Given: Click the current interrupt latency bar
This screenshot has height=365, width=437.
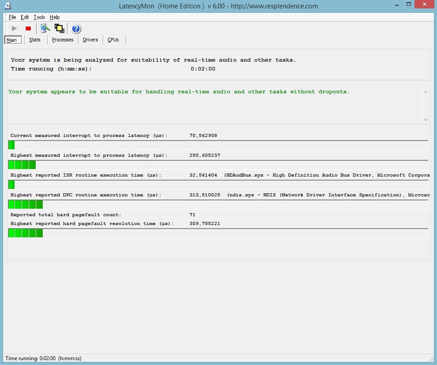Looking at the screenshot, I should pos(218,145).
